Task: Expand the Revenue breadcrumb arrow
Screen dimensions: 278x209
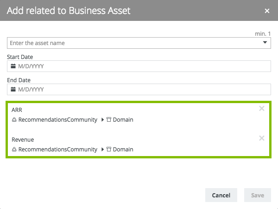Action: click(102, 150)
